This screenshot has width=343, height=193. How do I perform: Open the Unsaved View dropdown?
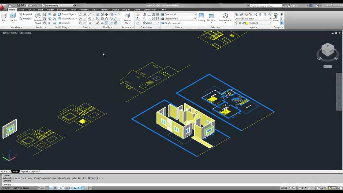[x=178, y=19]
